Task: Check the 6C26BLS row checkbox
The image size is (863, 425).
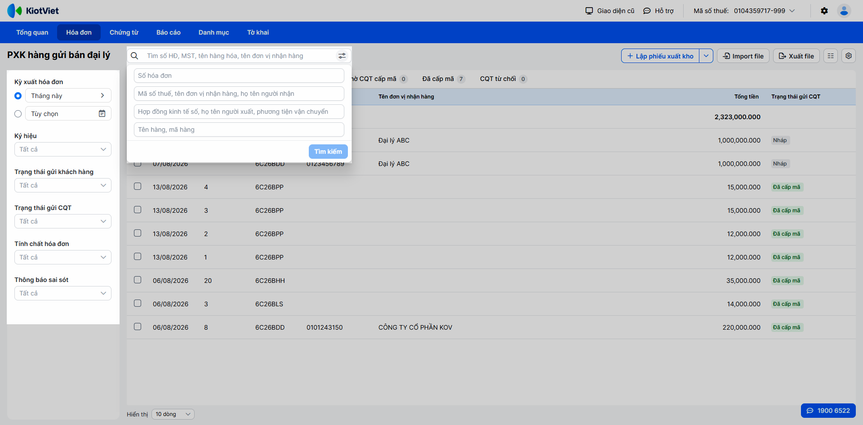Action: pos(138,303)
